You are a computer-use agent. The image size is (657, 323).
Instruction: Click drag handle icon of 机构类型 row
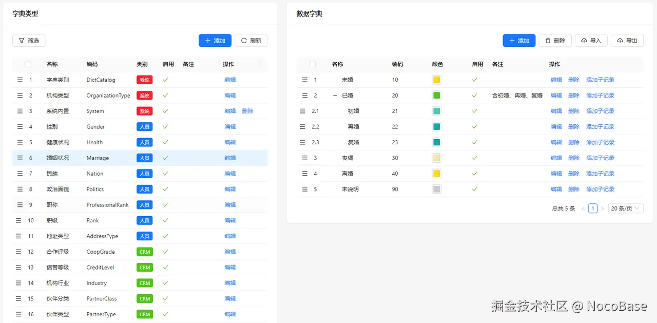click(20, 96)
